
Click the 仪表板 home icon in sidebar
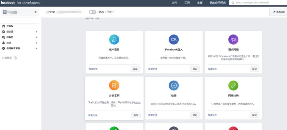pyautogui.click(x=4, y=26)
